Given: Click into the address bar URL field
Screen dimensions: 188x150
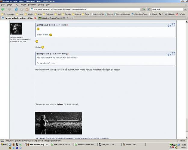Looking at the screenshot, I should coord(85,9).
